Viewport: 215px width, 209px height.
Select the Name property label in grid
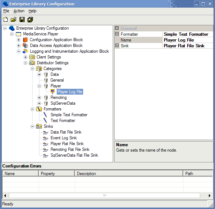pos(141,40)
